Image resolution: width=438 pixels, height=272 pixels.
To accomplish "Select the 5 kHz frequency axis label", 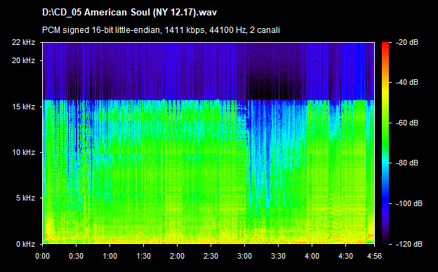I will pyautogui.click(x=25, y=198).
